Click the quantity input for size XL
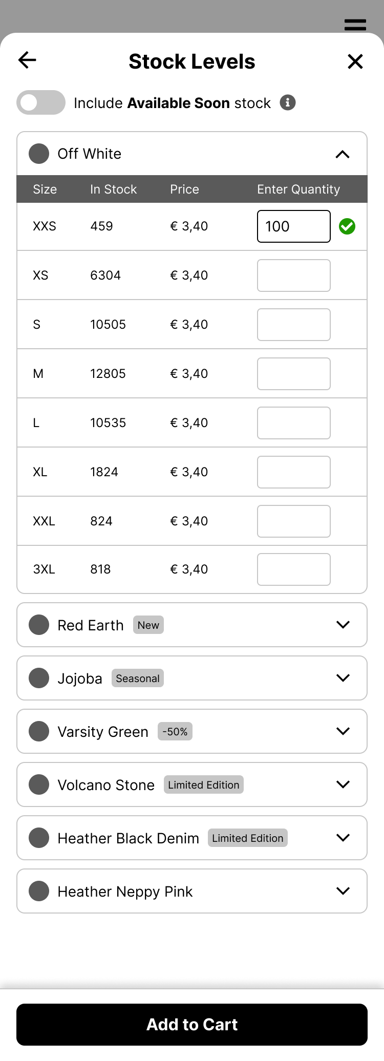This screenshot has width=384, height=1061. tap(293, 472)
